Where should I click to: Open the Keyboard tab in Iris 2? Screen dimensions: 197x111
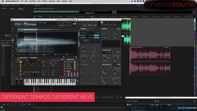[x=34, y=58]
